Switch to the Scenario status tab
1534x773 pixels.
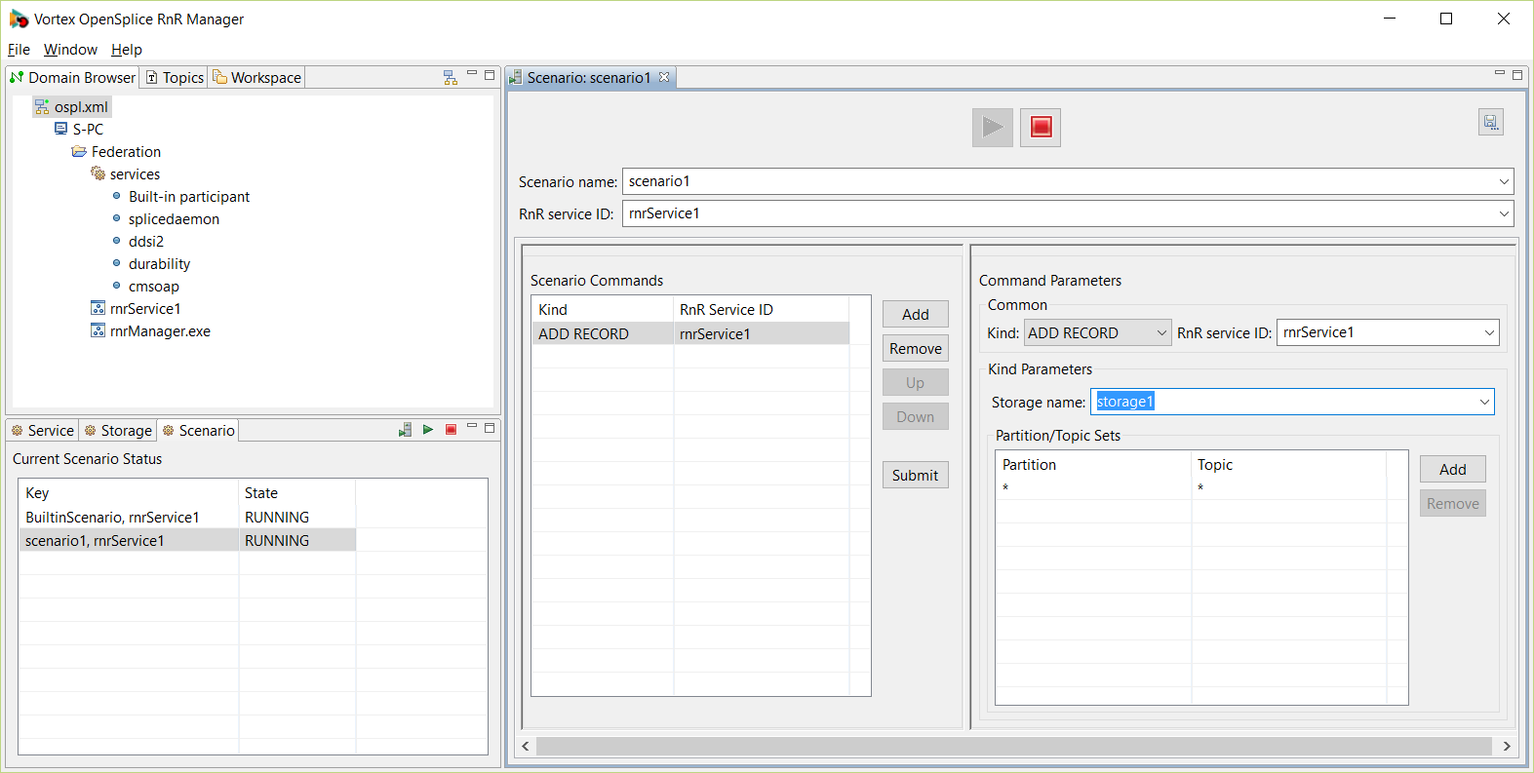(198, 430)
